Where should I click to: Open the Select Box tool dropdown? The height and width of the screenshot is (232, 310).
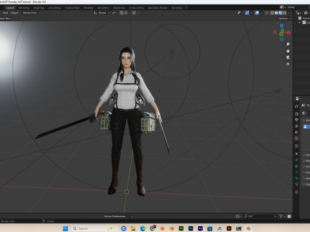6,19
